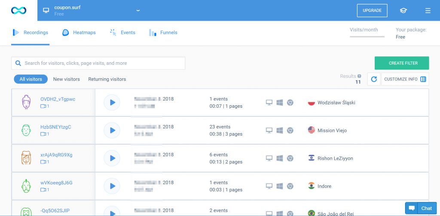Click the Visits/month usage progress bar
Screen dimensions: 440x216
tap(367, 37)
